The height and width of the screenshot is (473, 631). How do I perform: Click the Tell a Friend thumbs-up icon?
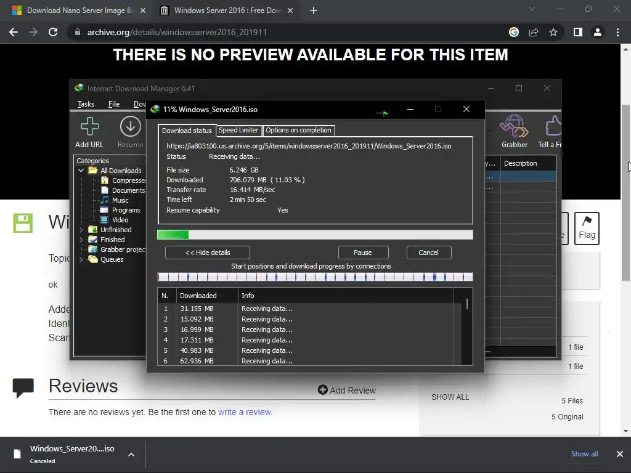pyautogui.click(x=553, y=126)
